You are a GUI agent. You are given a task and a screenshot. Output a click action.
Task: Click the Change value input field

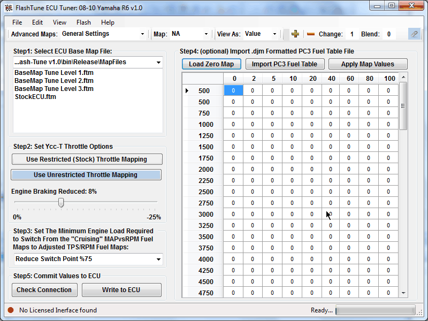(x=351, y=34)
